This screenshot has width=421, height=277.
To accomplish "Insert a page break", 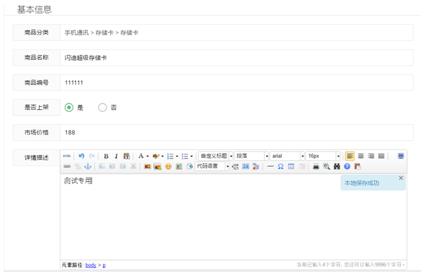I will (x=235, y=167).
